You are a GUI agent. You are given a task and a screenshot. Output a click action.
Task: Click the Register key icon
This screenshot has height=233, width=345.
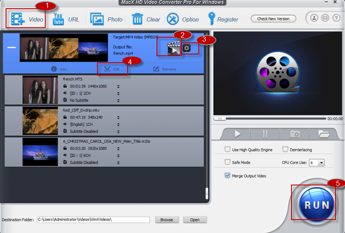(211, 19)
